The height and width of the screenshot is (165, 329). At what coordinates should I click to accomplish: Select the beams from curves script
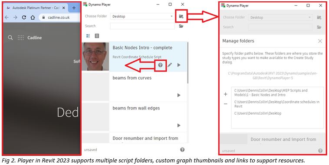point(134,87)
